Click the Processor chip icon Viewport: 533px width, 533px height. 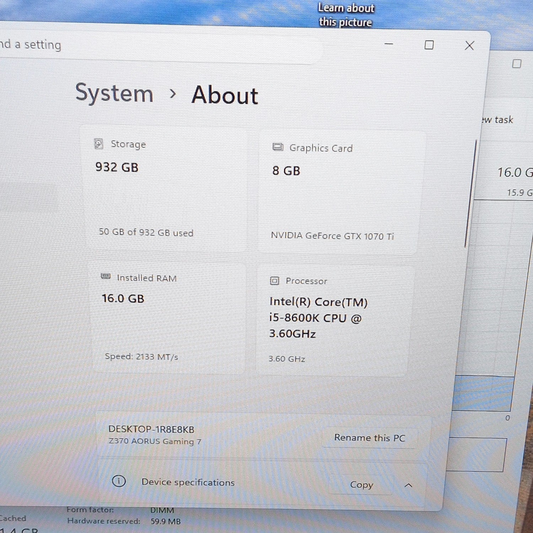point(274,281)
